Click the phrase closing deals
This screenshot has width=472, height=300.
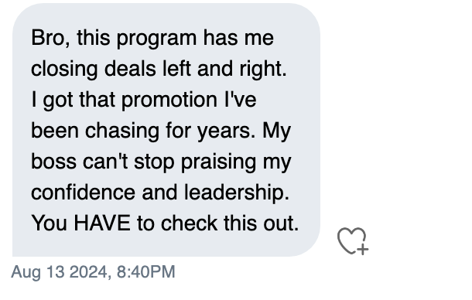[94, 70]
